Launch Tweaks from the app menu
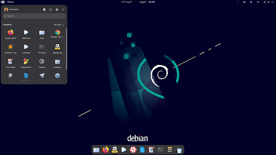Viewport: 276px width, 155px height. pos(42,63)
